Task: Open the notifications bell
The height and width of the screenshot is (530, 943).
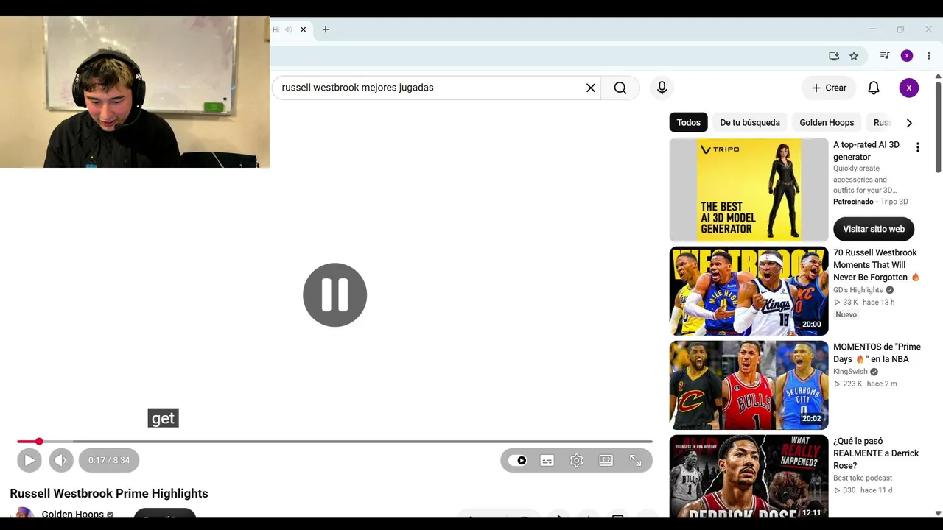Action: pos(874,88)
